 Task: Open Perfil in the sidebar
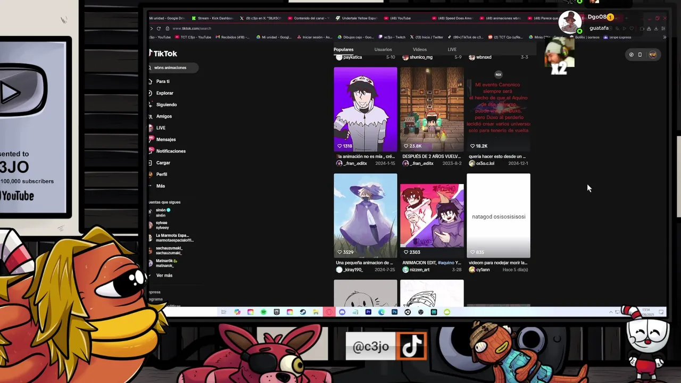161,174
